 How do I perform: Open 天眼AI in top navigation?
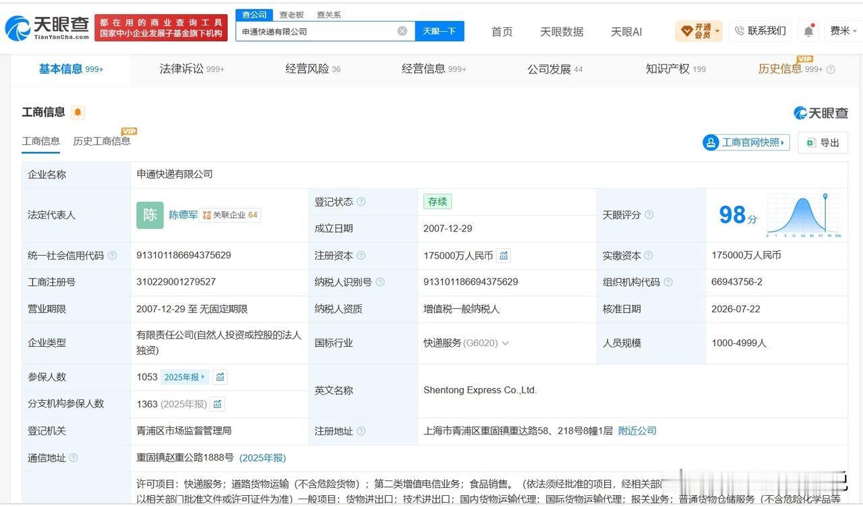626,32
